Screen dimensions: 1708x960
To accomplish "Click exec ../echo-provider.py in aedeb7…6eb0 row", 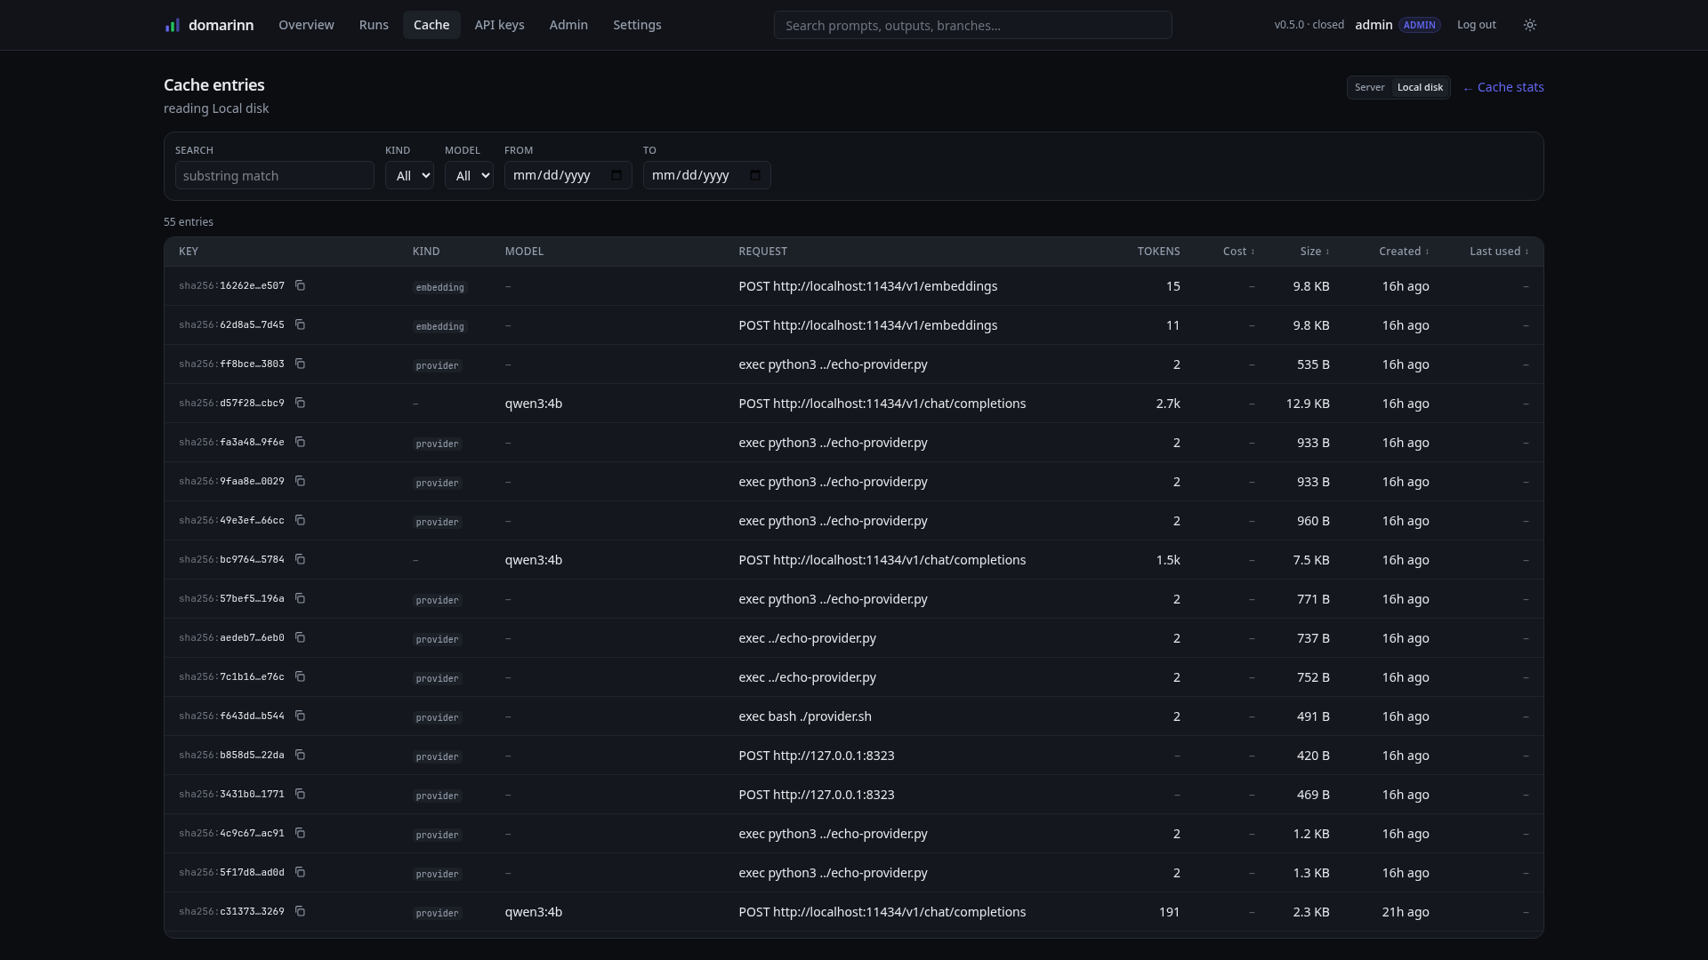I will point(807,638).
